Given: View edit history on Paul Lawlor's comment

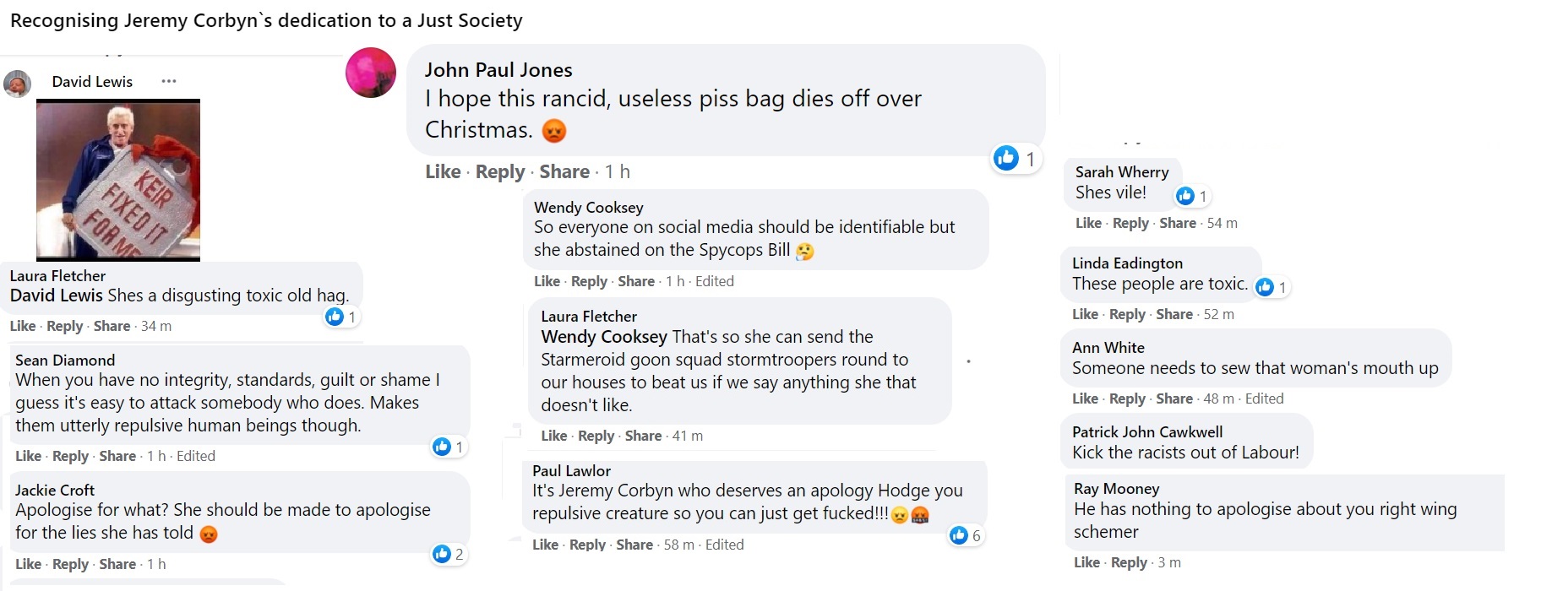Looking at the screenshot, I should pyautogui.click(x=725, y=545).
